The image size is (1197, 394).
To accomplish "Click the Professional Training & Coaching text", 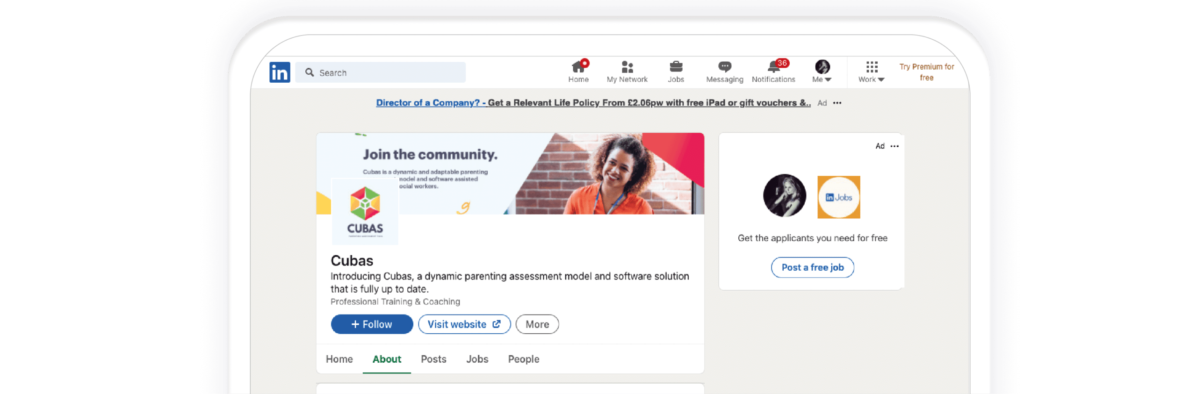I will 395,302.
